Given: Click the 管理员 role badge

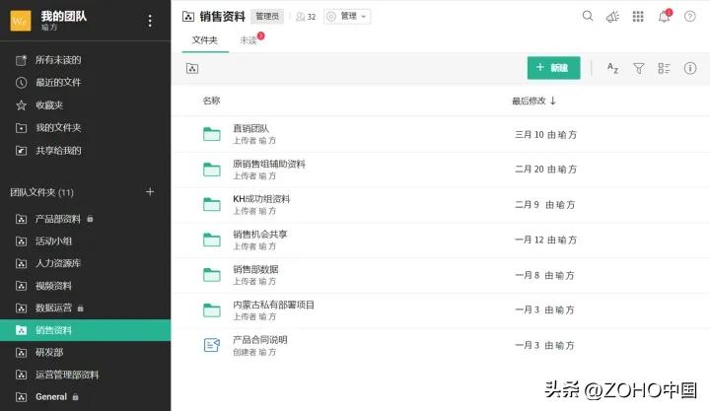Looking at the screenshot, I should pyautogui.click(x=266, y=17).
